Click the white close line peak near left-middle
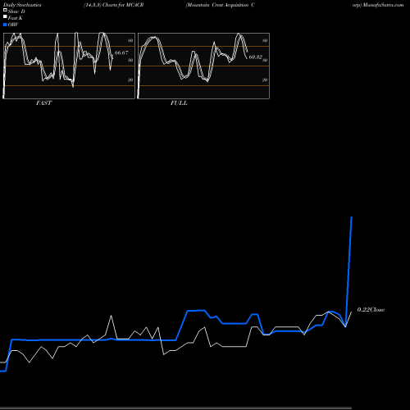410x410 pixels. coord(111,316)
